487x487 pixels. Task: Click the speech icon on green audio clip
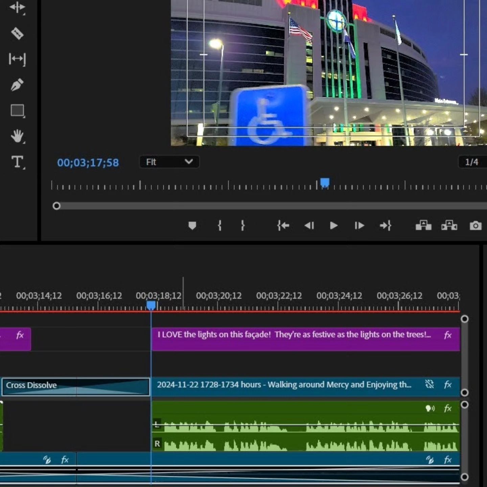(430, 408)
